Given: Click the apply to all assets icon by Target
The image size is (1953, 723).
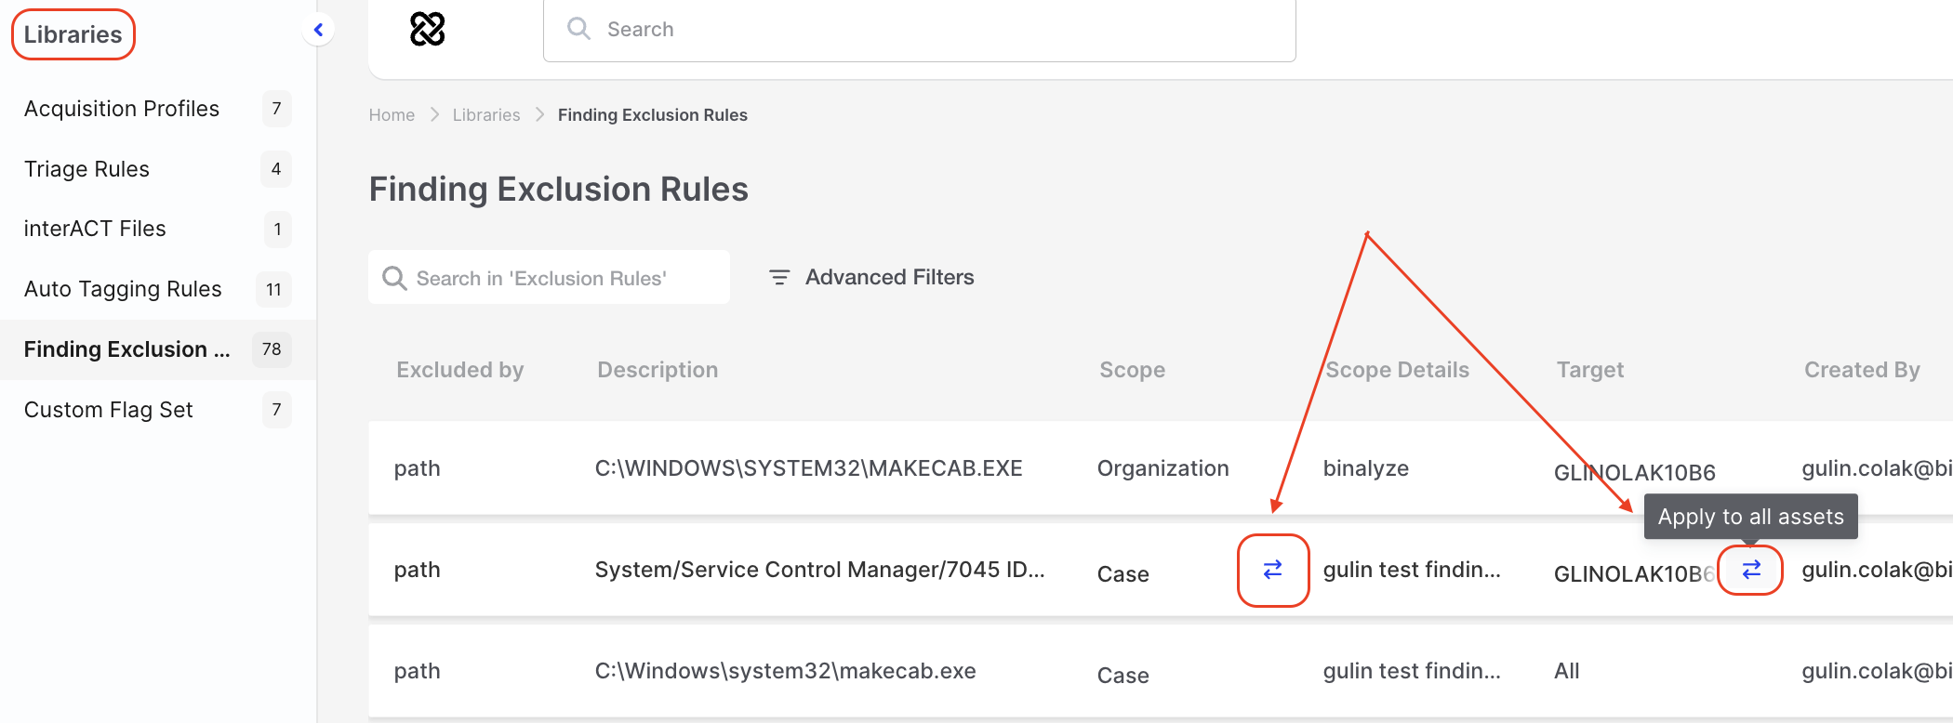Looking at the screenshot, I should click(1750, 570).
